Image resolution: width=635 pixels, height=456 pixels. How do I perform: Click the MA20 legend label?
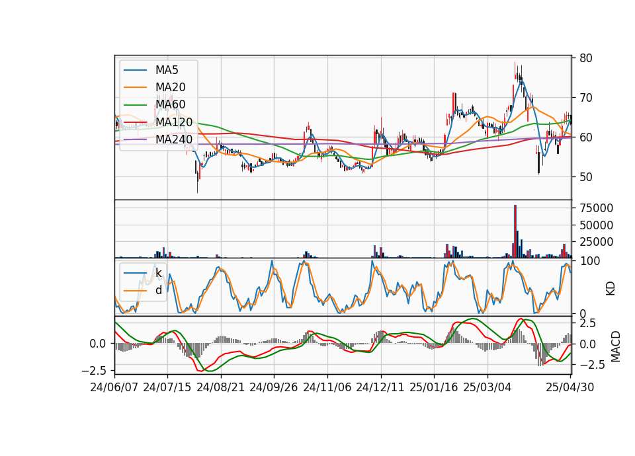point(170,87)
